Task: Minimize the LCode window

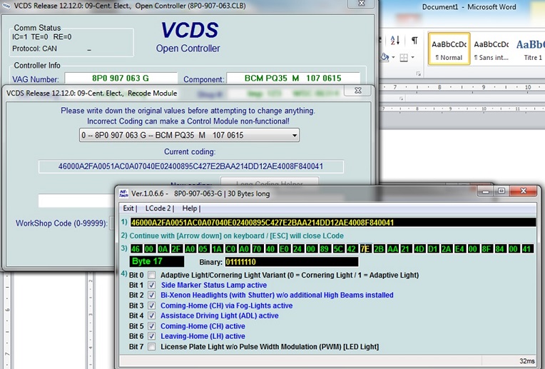Action: (x=486, y=191)
